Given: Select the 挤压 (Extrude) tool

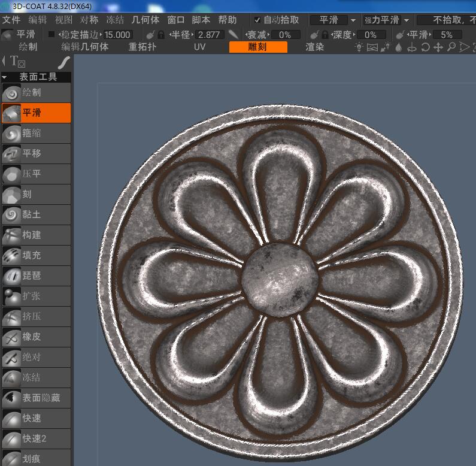Looking at the screenshot, I should click(36, 316).
